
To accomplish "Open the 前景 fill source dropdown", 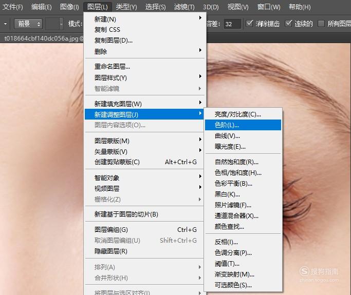I will coord(28,24).
